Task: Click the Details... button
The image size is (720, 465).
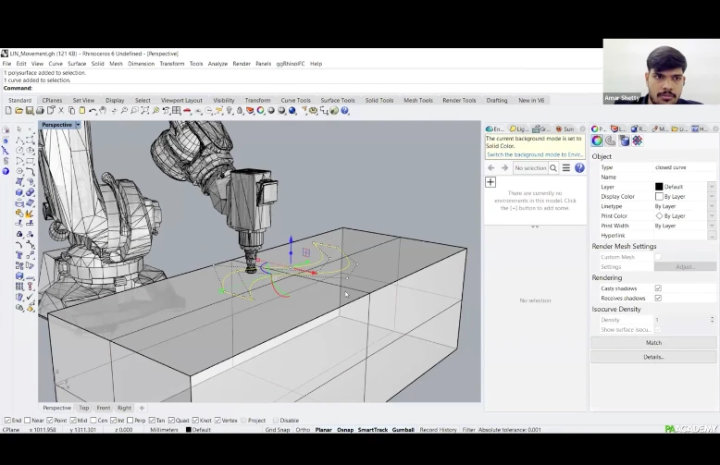Action: (653, 357)
